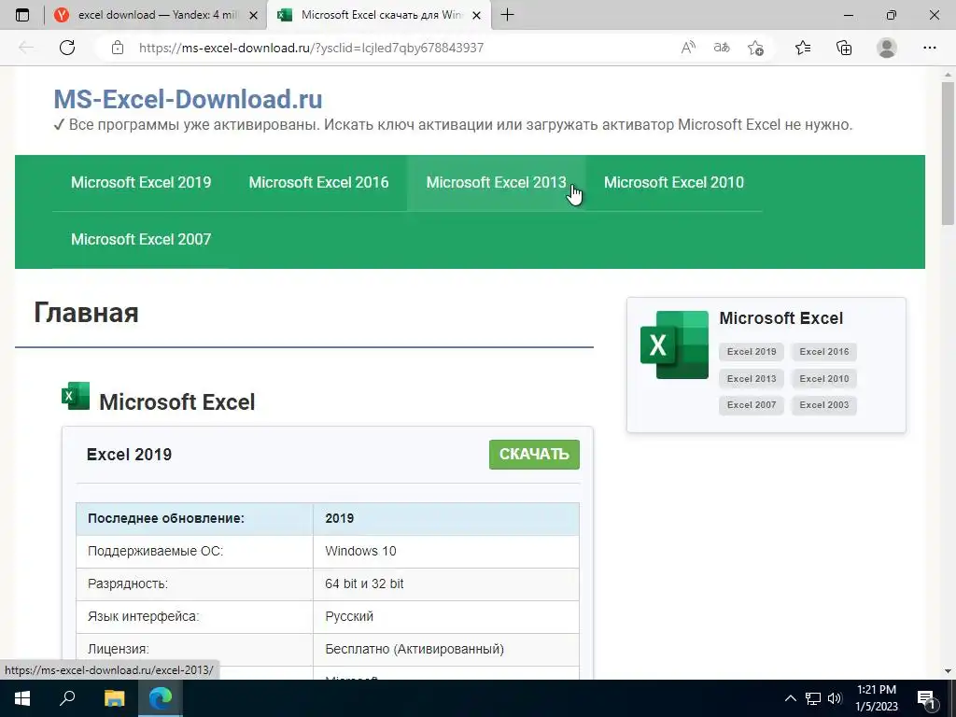956x717 pixels.
Task: Click the Русский table cell
Action: 445,616
